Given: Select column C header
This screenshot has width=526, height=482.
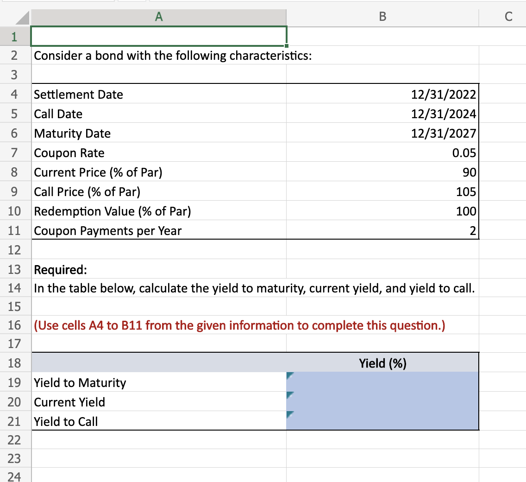Looking at the screenshot, I should tap(508, 17).
